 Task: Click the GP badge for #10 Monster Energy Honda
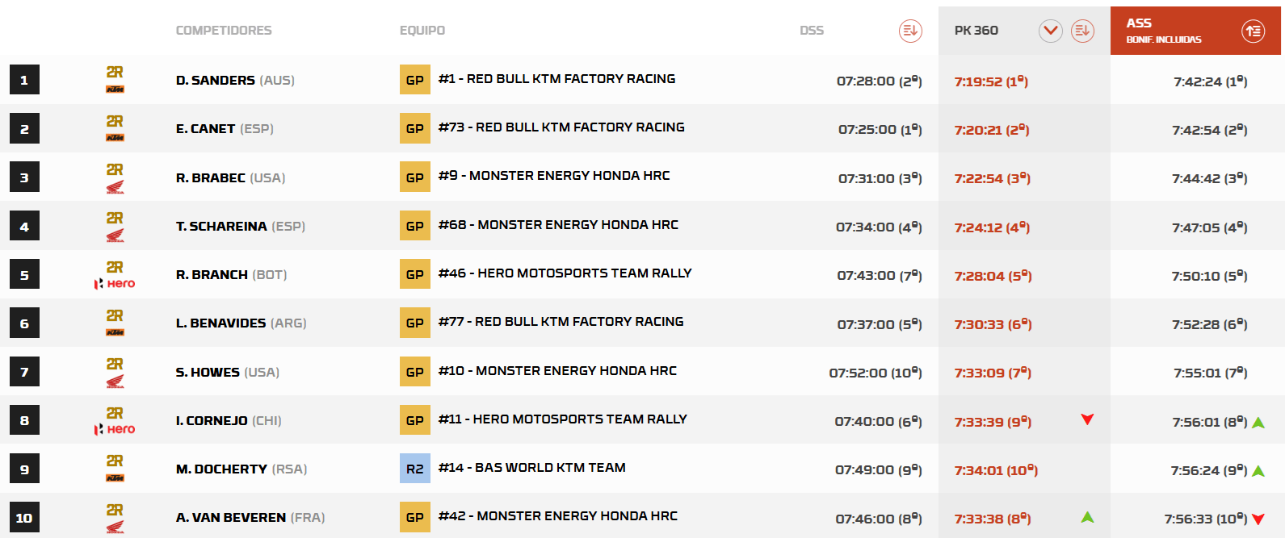point(415,372)
